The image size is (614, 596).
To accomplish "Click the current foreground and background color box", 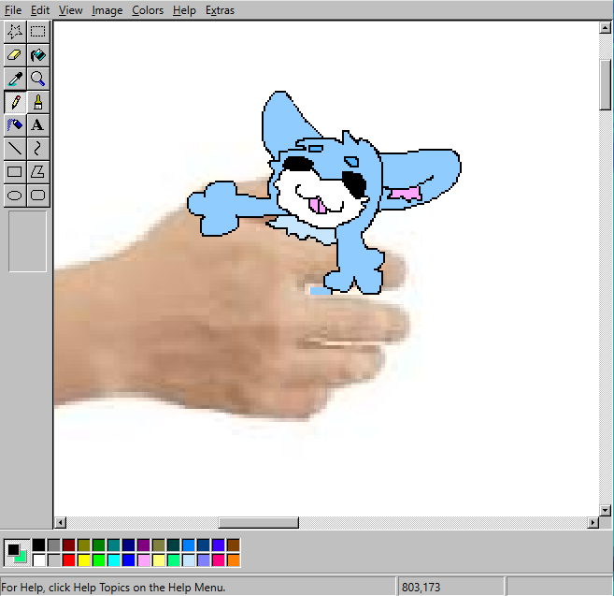I will [17, 553].
